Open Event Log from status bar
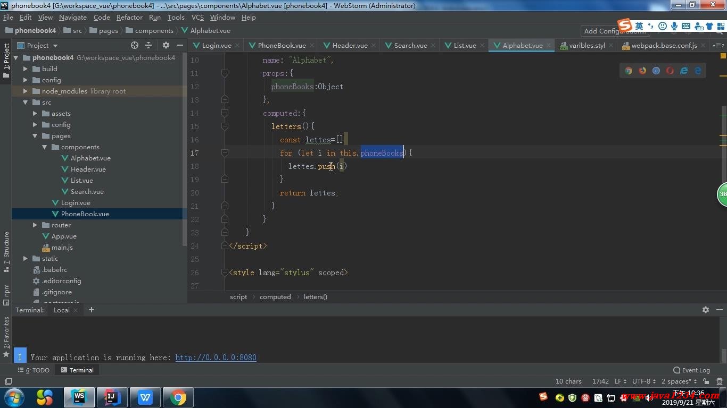 click(691, 370)
